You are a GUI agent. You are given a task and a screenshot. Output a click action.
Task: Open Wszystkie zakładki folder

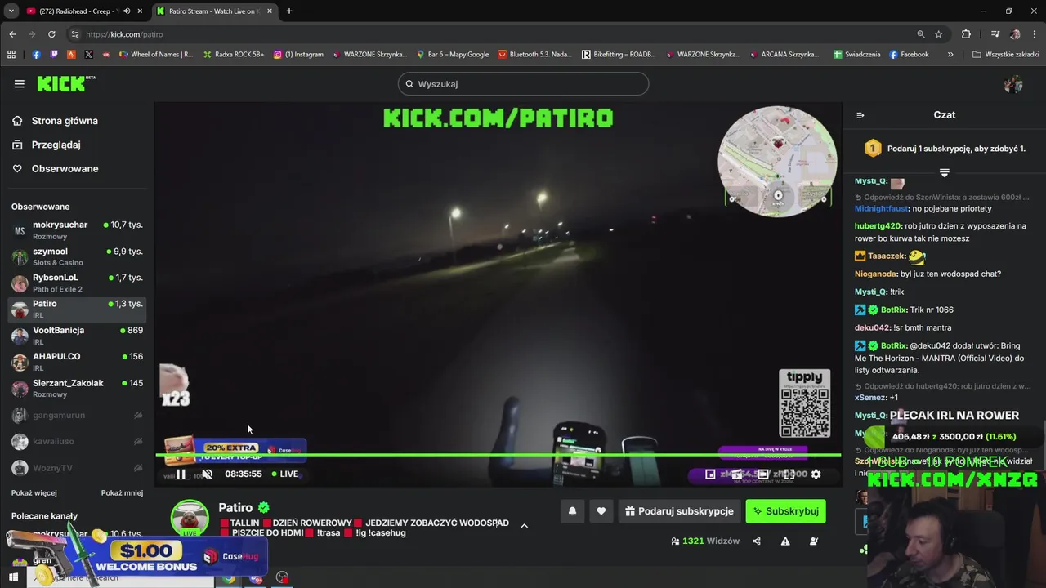[x=1005, y=55]
